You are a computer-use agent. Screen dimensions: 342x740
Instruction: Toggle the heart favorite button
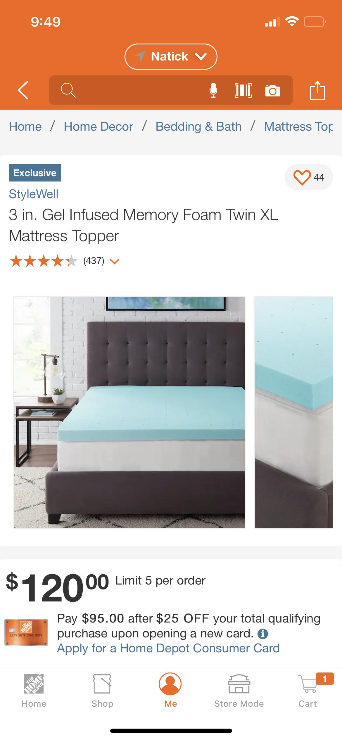click(x=309, y=177)
